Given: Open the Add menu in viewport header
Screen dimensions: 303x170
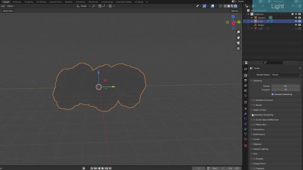Looking at the screenshot, I should click(x=3, y=6).
